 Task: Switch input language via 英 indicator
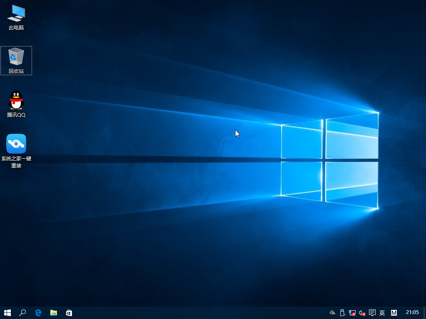(381, 312)
